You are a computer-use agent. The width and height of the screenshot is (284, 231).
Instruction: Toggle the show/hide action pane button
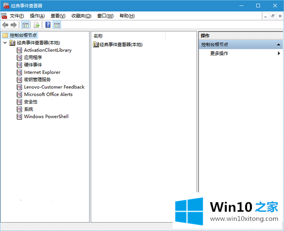pyautogui.click(x=57, y=25)
